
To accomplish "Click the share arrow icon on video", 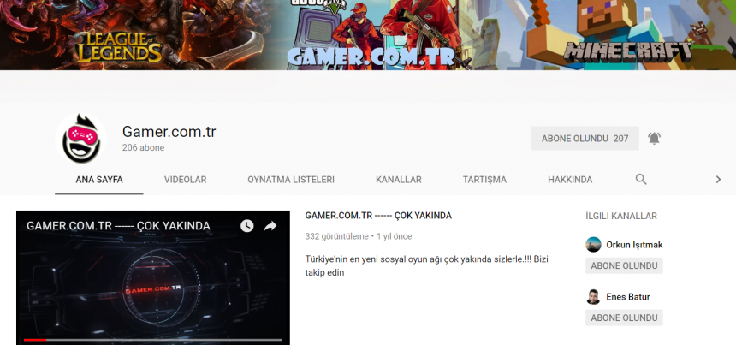I will click(270, 226).
